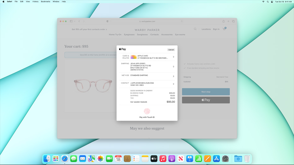Screen dimensions: 294x165
Task: Open the View menu
Action: 28,2
